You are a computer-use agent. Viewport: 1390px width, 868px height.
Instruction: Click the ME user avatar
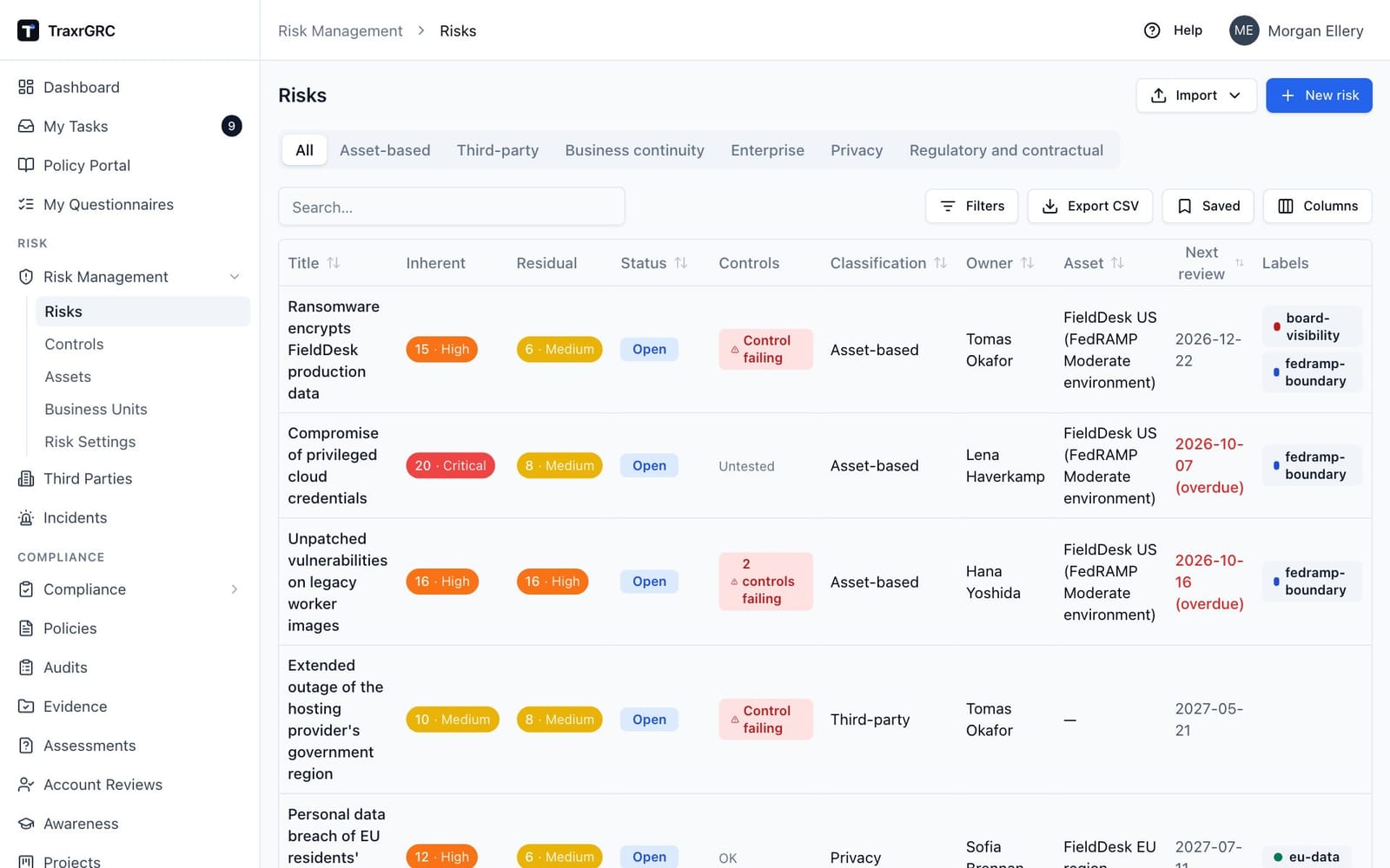click(x=1244, y=30)
